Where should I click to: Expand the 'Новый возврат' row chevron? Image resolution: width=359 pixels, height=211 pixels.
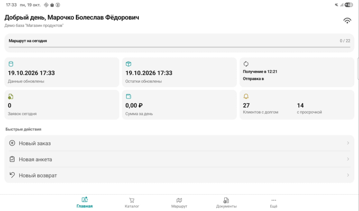point(348,175)
